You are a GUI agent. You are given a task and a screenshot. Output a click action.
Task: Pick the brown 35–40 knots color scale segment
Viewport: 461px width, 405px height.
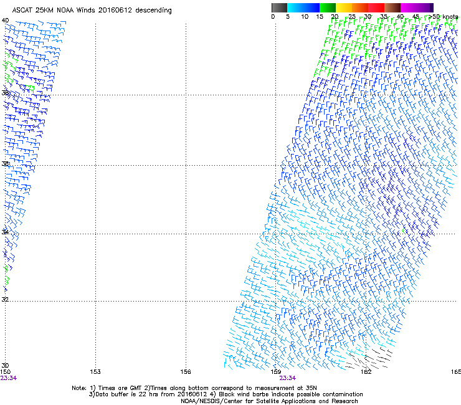point(392,7)
